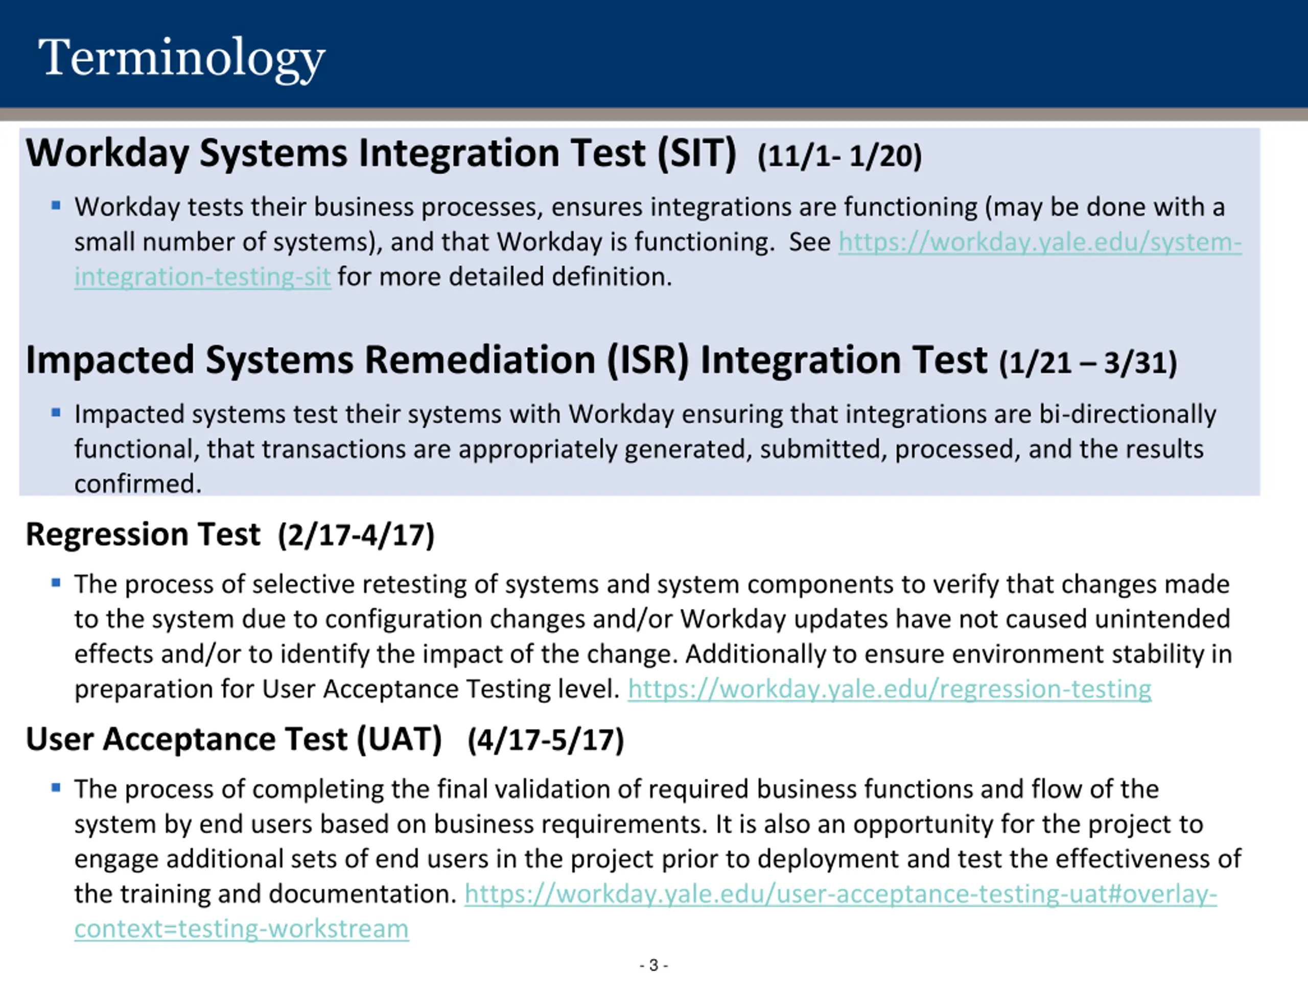Click the User Acceptance Test (UAT) heading
This screenshot has height=981, width=1308.
[233, 739]
